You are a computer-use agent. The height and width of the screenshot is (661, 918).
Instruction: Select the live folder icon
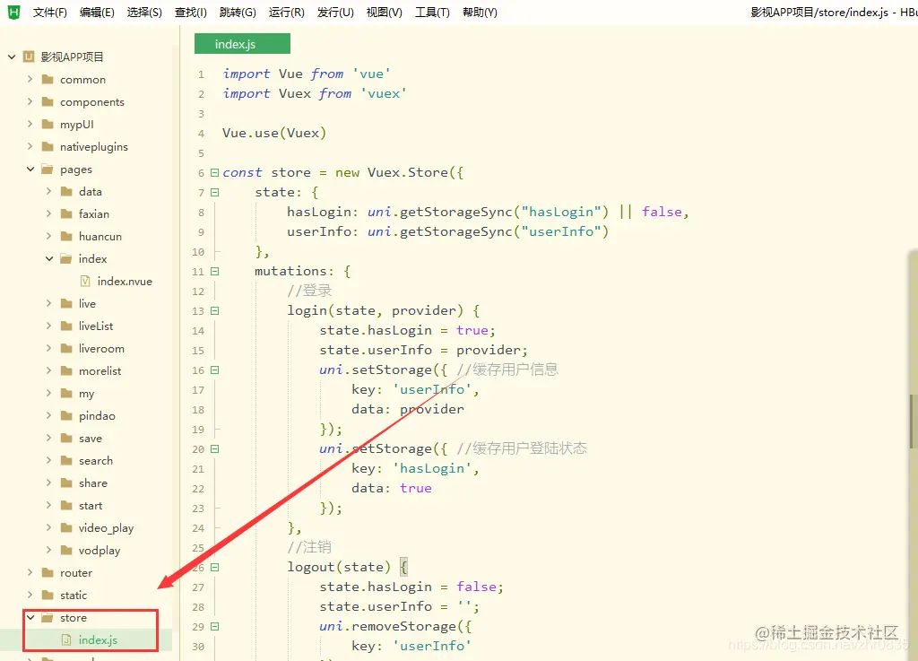(66, 303)
